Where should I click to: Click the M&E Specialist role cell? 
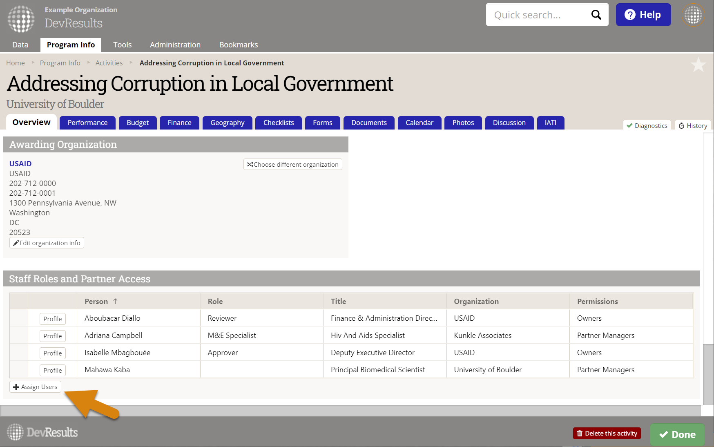261,335
